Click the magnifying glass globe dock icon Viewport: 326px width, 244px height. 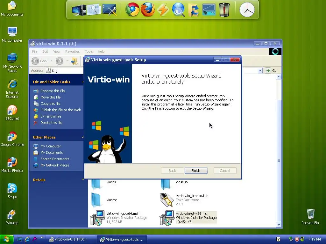pos(178,10)
